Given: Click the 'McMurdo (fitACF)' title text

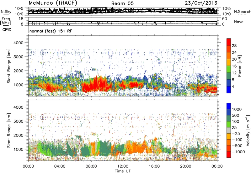Looking at the screenshot, I should 53,3.
